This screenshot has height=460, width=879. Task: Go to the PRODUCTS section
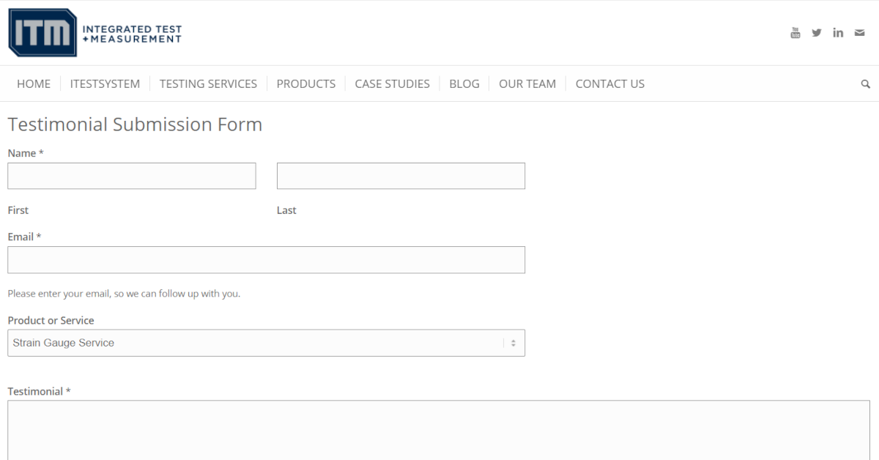(306, 84)
